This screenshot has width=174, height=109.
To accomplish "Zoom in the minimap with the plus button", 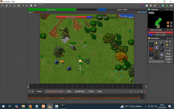I will pos(171,23).
